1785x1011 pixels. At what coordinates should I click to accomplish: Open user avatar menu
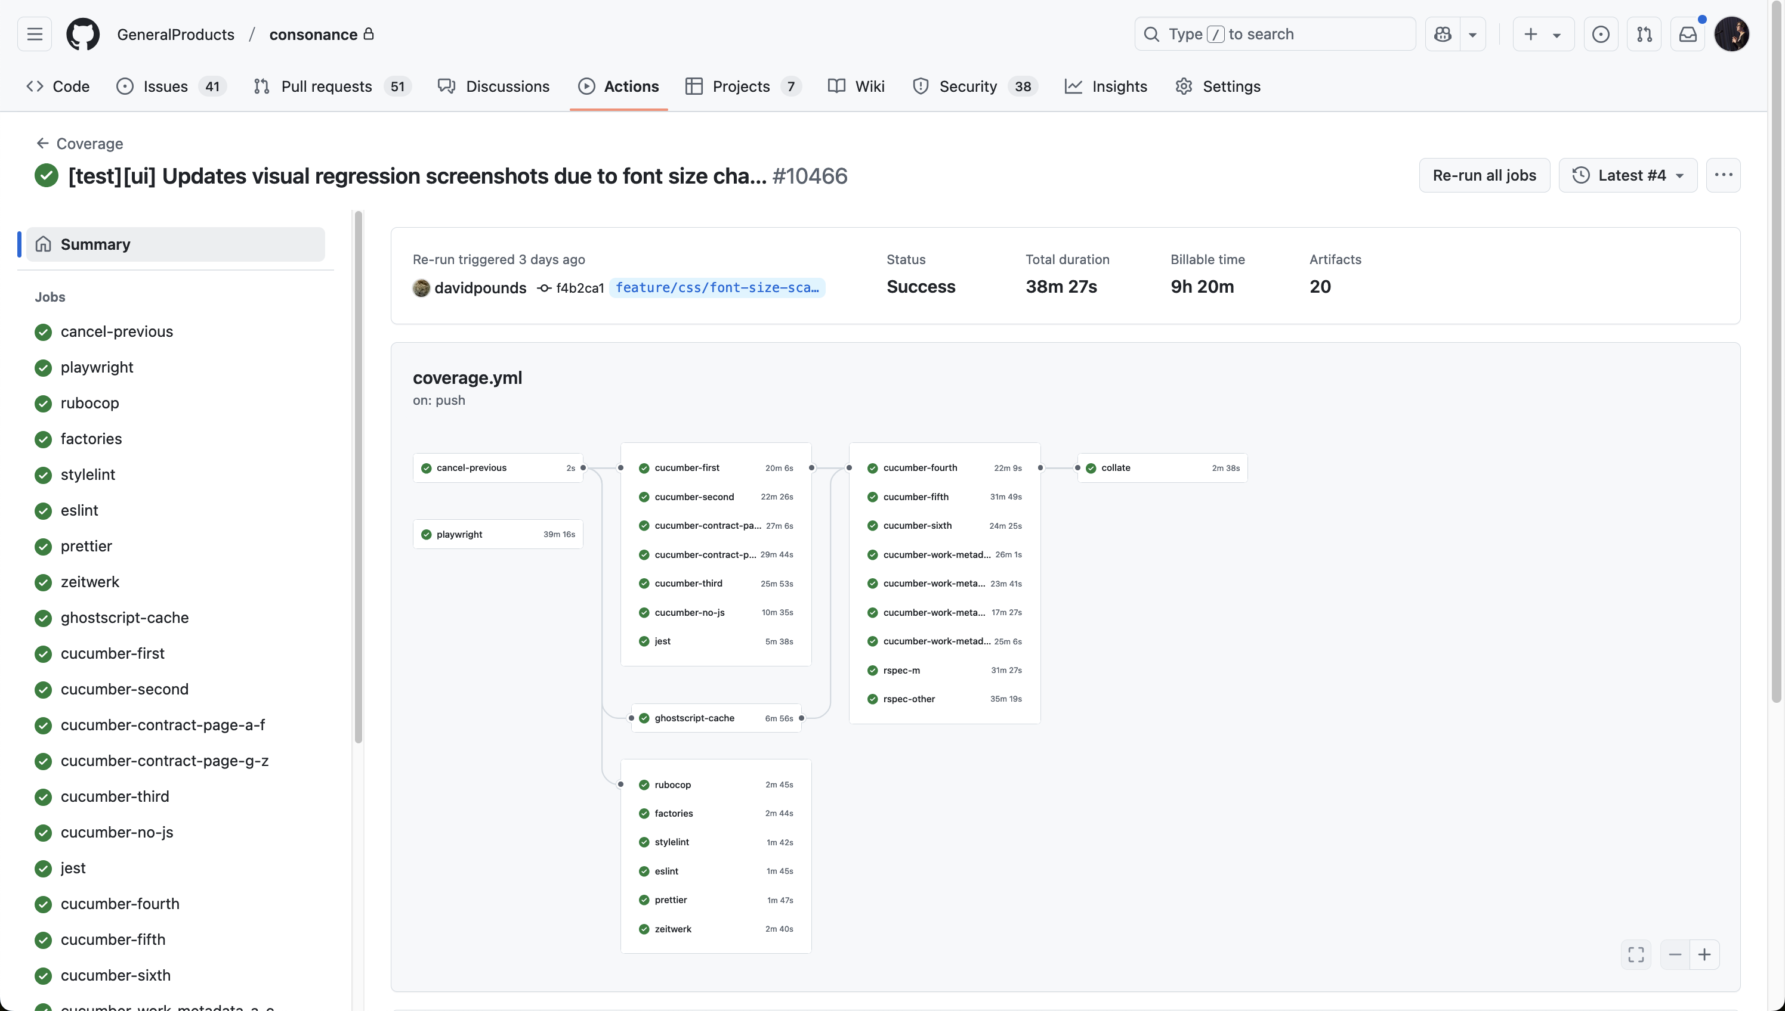tap(1731, 34)
